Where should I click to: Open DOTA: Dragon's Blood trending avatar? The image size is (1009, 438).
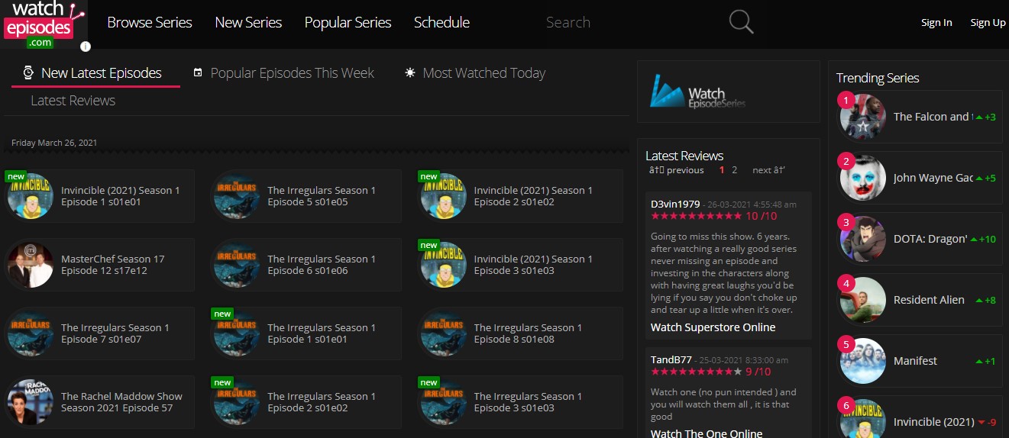coord(863,239)
